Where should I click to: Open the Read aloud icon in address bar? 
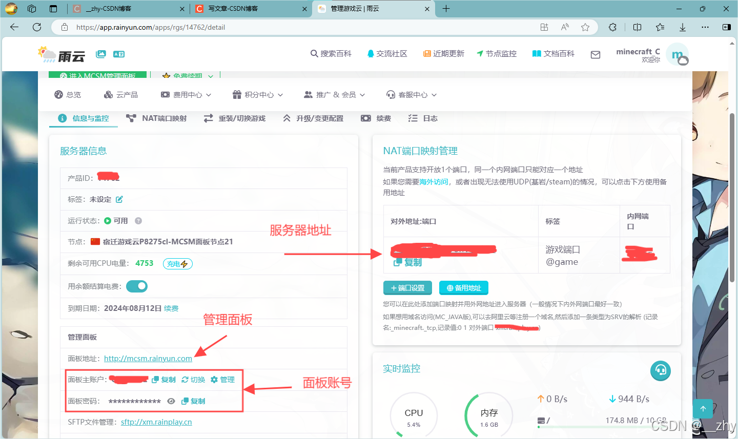point(565,27)
